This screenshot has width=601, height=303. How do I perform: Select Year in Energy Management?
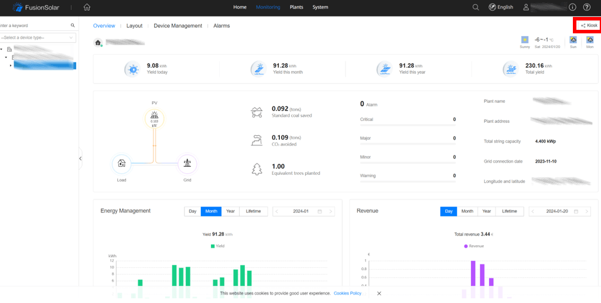click(x=230, y=211)
